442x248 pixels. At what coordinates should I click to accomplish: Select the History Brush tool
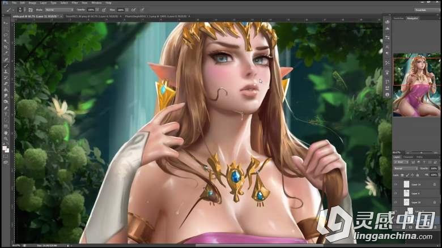[x=6, y=78]
